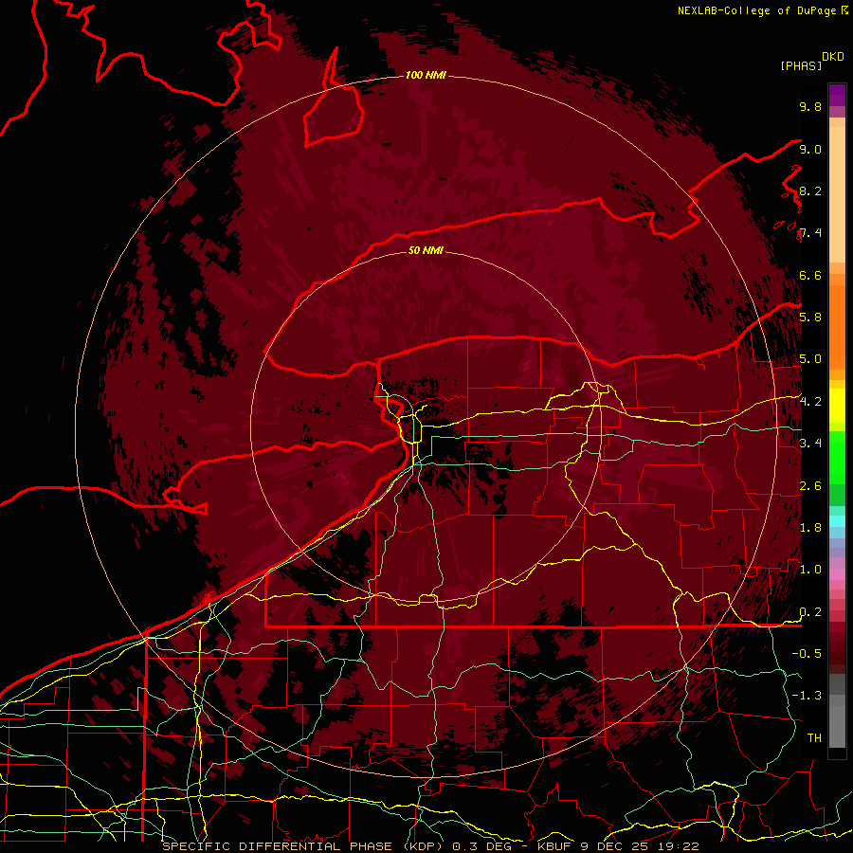This screenshot has width=853, height=853.
Task: Select the 5.0 scale label
Action: click(x=810, y=359)
